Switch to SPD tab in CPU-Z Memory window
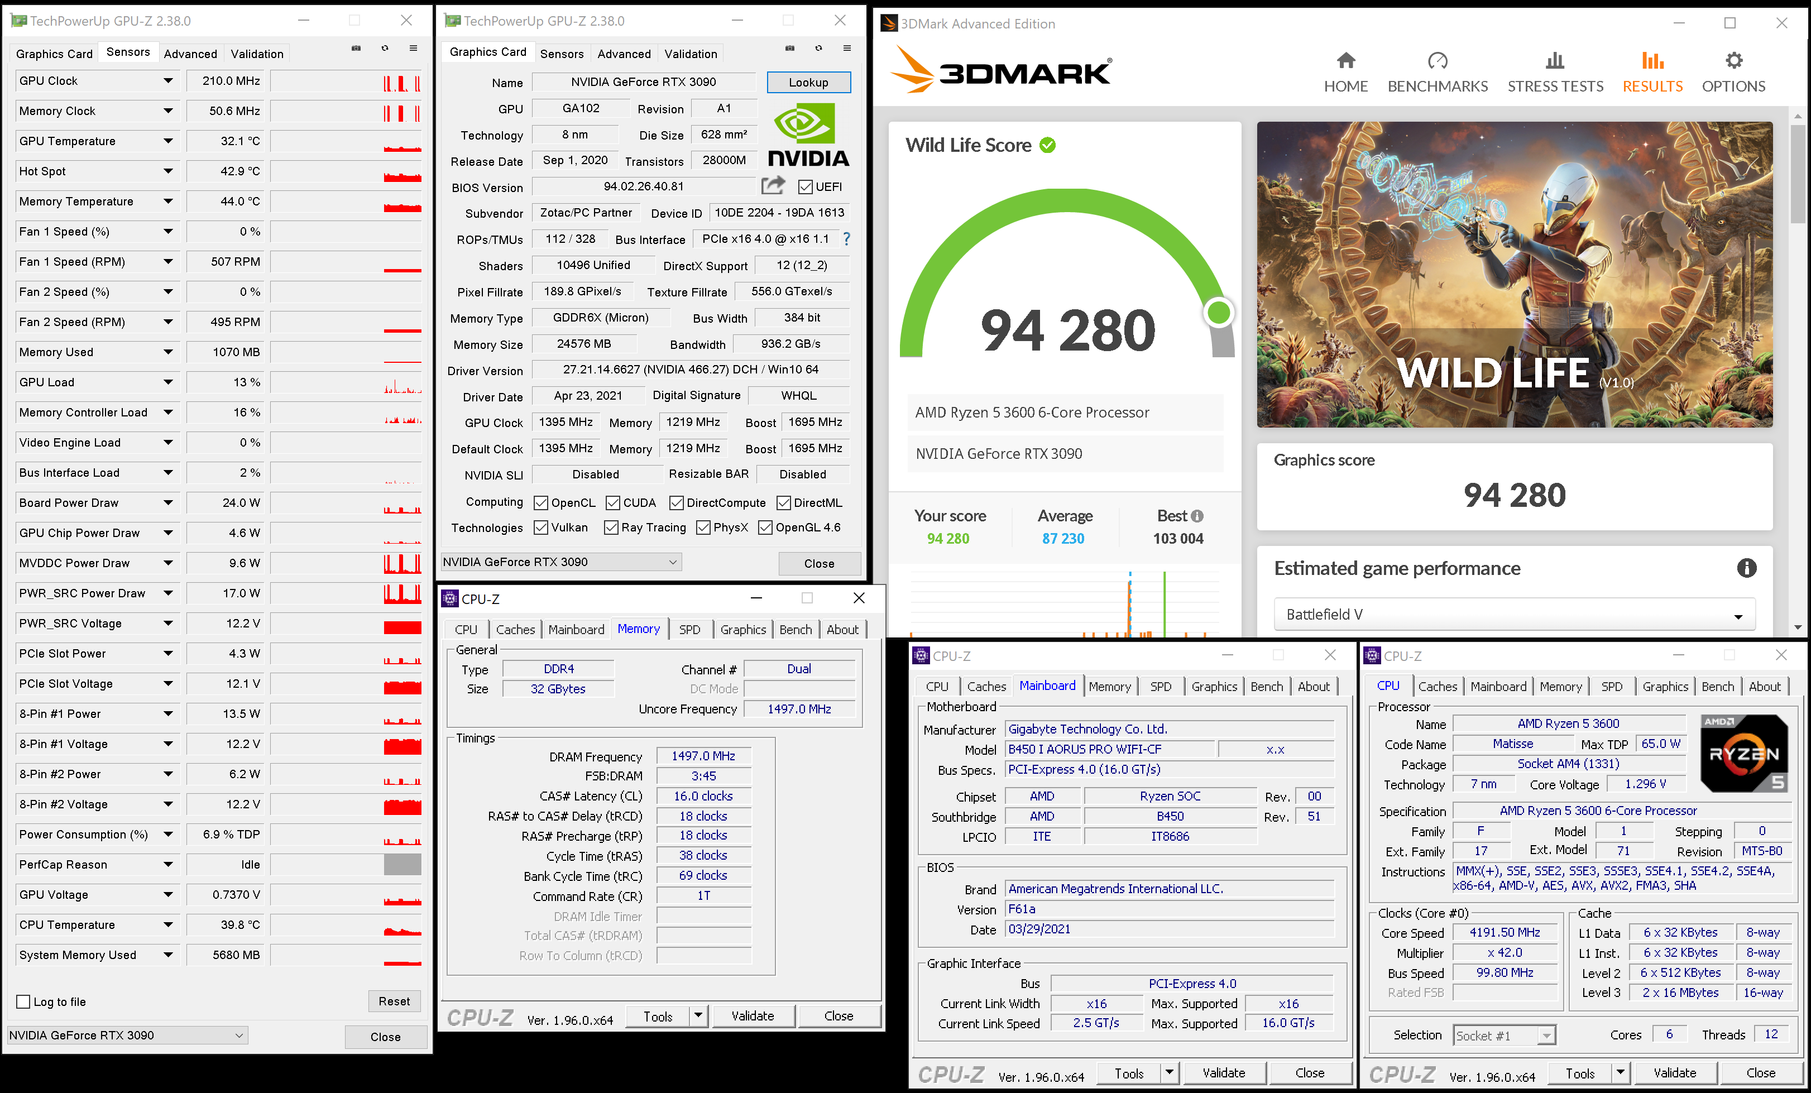 [689, 629]
